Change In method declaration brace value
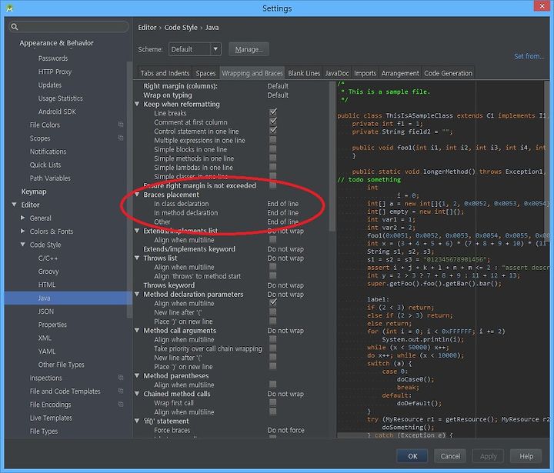The image size is (554, 473). [x=282, y=213]
